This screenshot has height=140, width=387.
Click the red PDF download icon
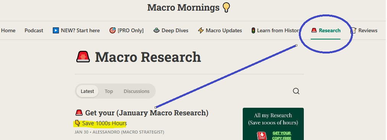point(262,136)
